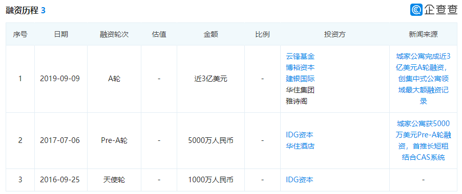Click the 金额 column header
The image size is (462, 194).
(x=211, y=34)
